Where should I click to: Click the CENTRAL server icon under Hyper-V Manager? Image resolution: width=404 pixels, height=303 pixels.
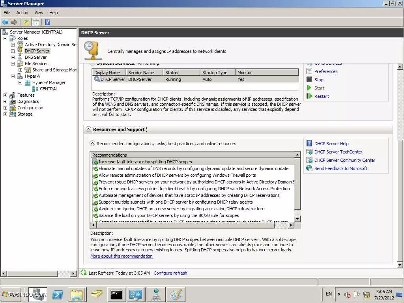tap(35, 89)
